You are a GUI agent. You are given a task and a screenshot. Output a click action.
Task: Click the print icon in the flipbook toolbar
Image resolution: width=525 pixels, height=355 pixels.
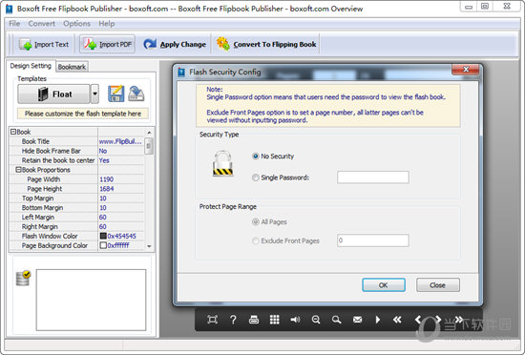[x=254, y=320]
